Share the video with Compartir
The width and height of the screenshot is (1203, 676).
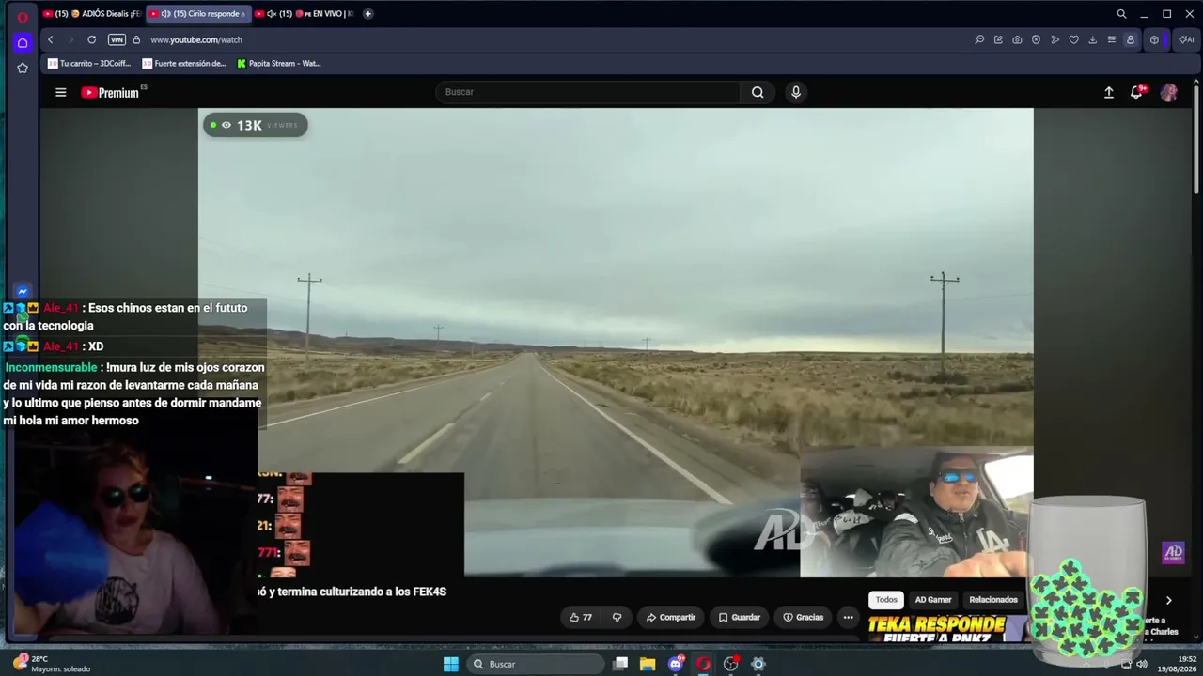coord(671,617)
